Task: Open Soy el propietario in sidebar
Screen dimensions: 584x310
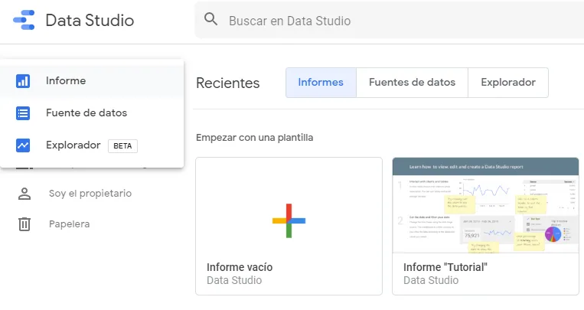Action: coord(90,194)
